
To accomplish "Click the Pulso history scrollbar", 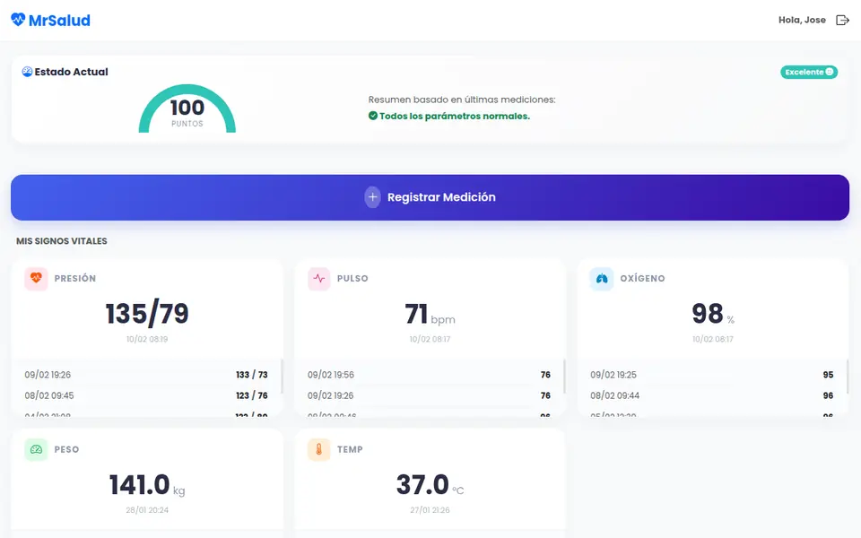I will [564, 376].
